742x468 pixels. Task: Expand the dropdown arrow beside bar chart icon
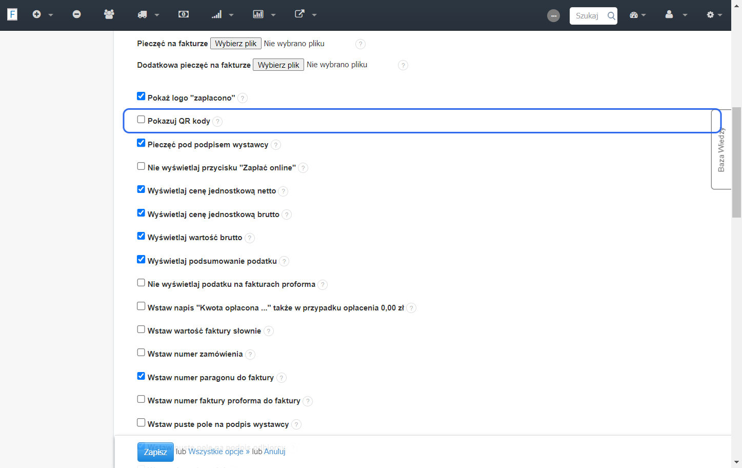[x=273, y=15]
